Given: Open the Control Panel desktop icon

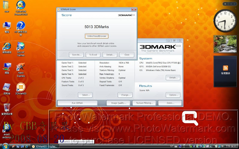Looking at the screenshot, I should click(x=7, y=89).
